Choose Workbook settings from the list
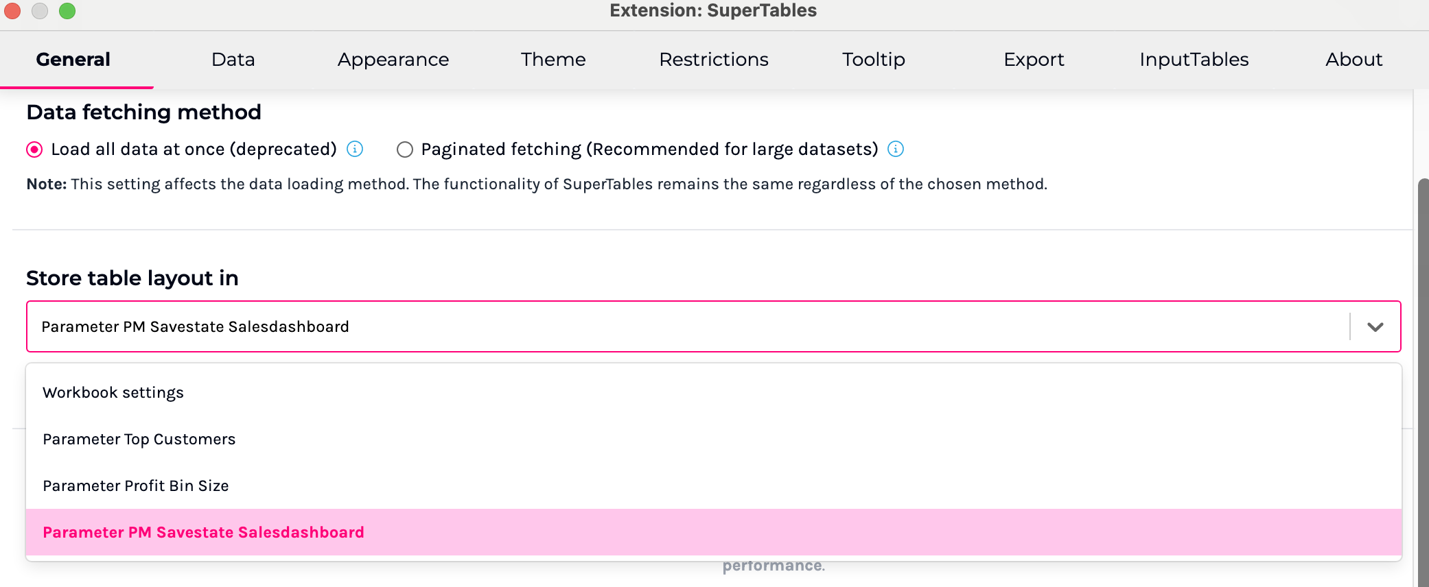 [x=113, y=392]
